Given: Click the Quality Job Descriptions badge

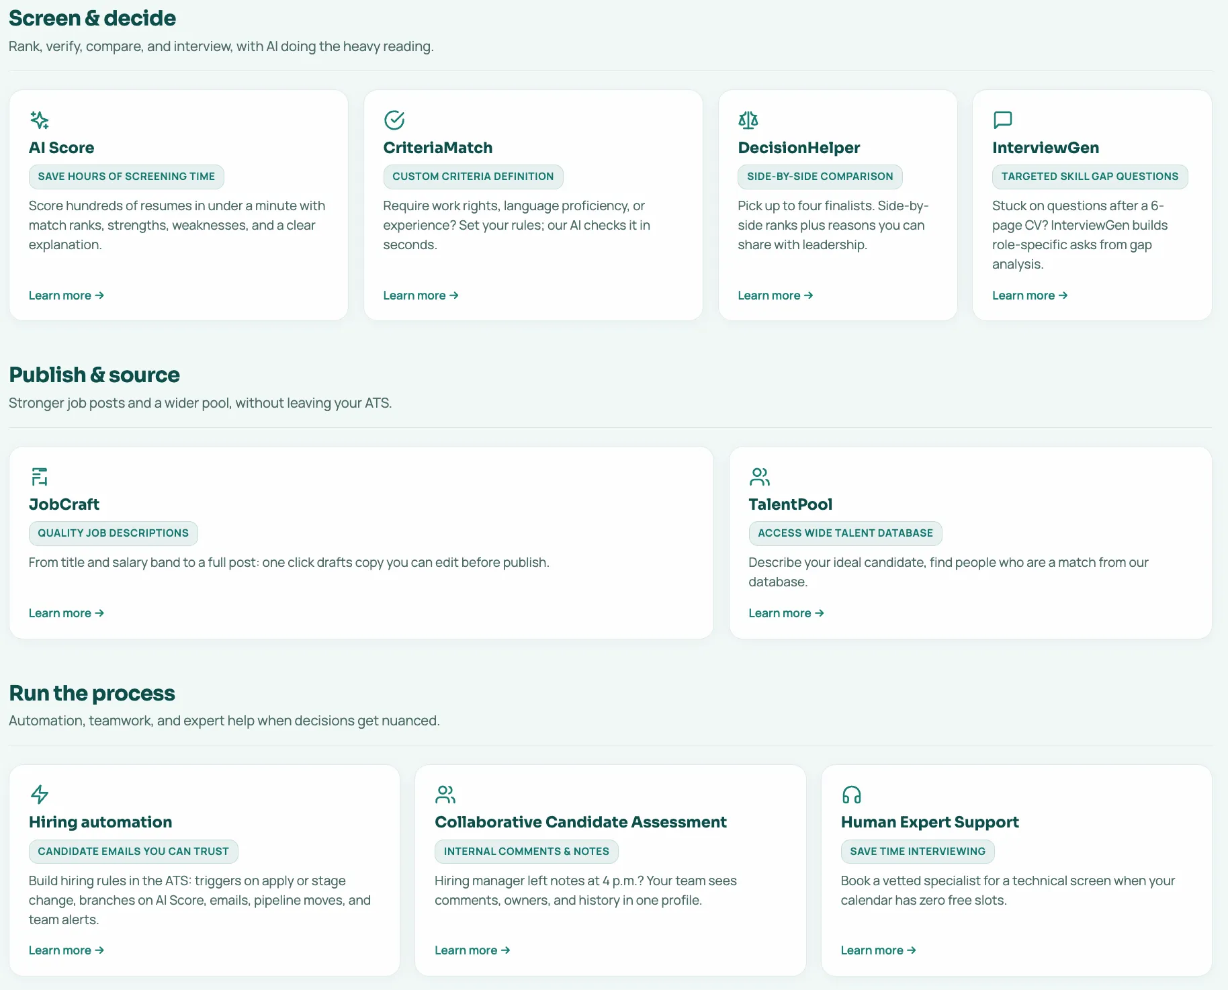Looking at the screenshot, I should (x=114, y=533).
